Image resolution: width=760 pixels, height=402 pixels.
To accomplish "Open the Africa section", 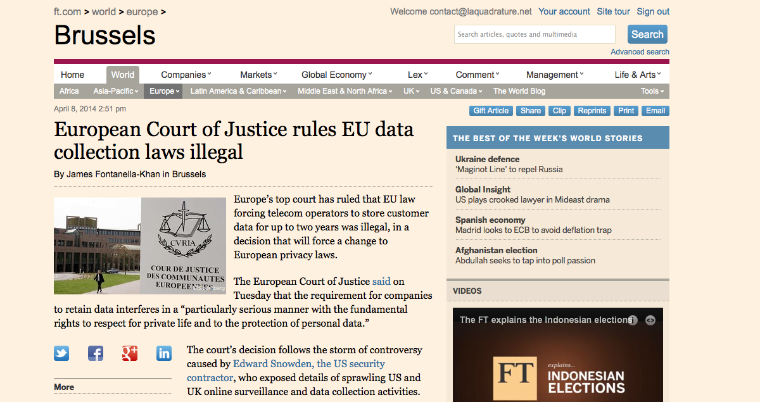I will (x=70, y=91).
